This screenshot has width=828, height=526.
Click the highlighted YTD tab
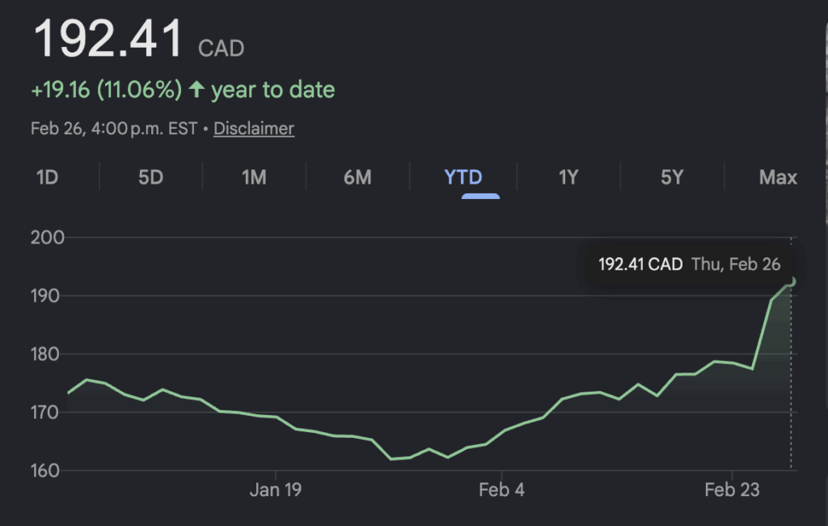point(463,177)
